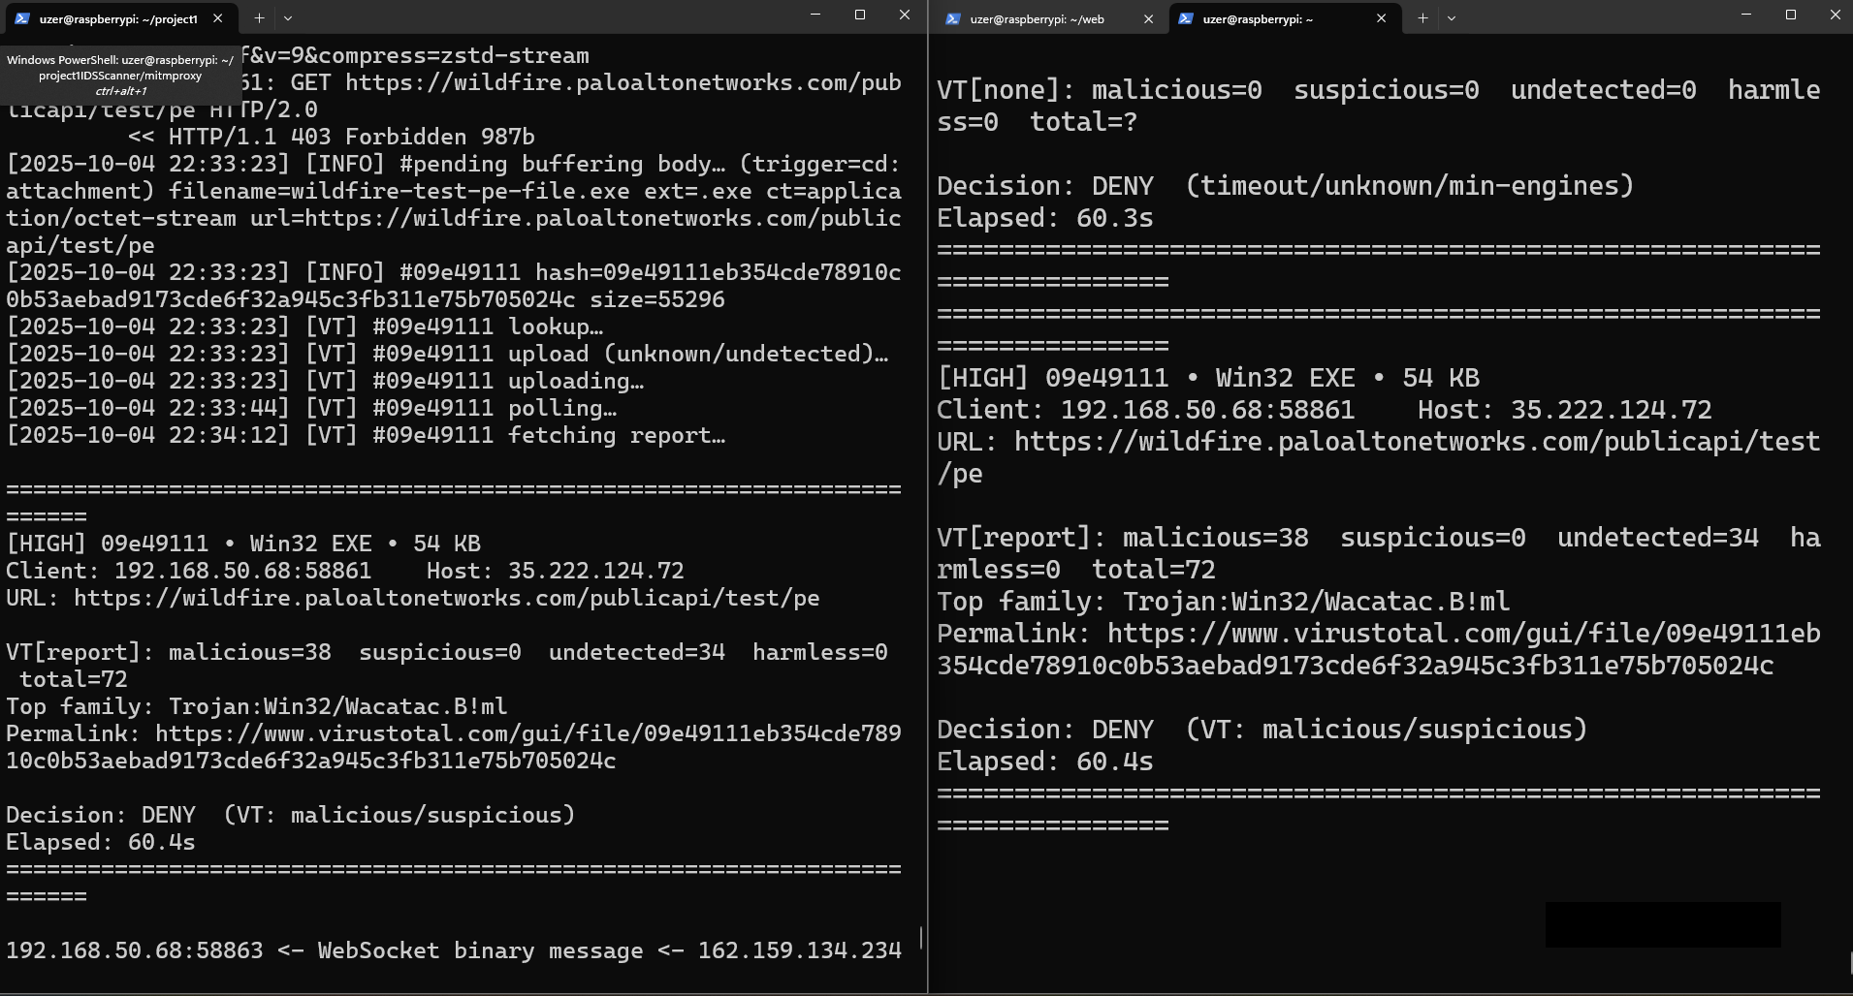
Task: Close the project1 terminal tab
Action: point(218,18)
